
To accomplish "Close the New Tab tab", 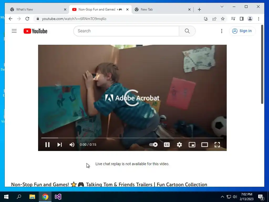I will (x=189, y=9).
